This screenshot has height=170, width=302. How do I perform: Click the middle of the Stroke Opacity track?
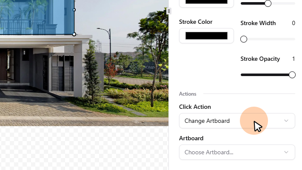point(268,75)
